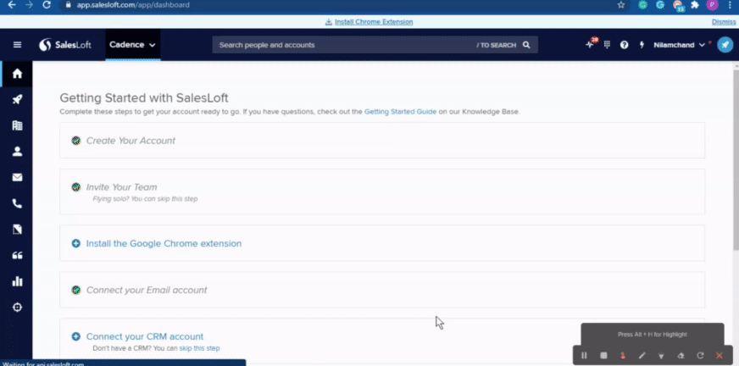Open the People icon in the sidebar

17,151
